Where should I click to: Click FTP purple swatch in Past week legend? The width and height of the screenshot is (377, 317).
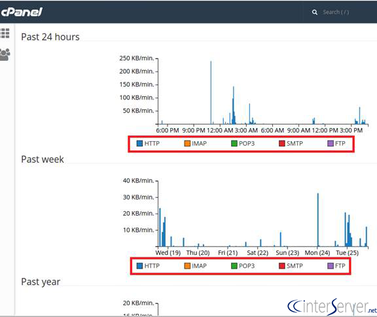tap(331, 266)
